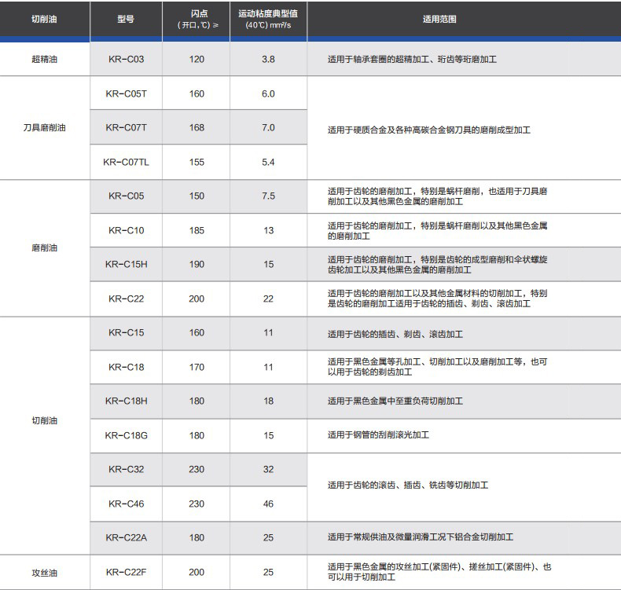
Task: Select the KR-C03 model cell
Action: [126, 59]
